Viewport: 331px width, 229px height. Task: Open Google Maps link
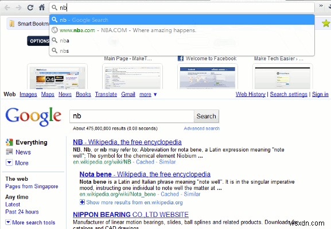[x=48, y=94]
